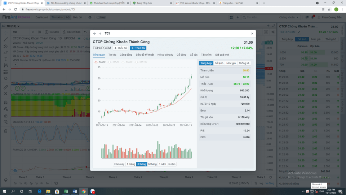Switch to the Tin tức tab
The width and height of the screenshot is (346, 195).
click(x=112, y=55)
